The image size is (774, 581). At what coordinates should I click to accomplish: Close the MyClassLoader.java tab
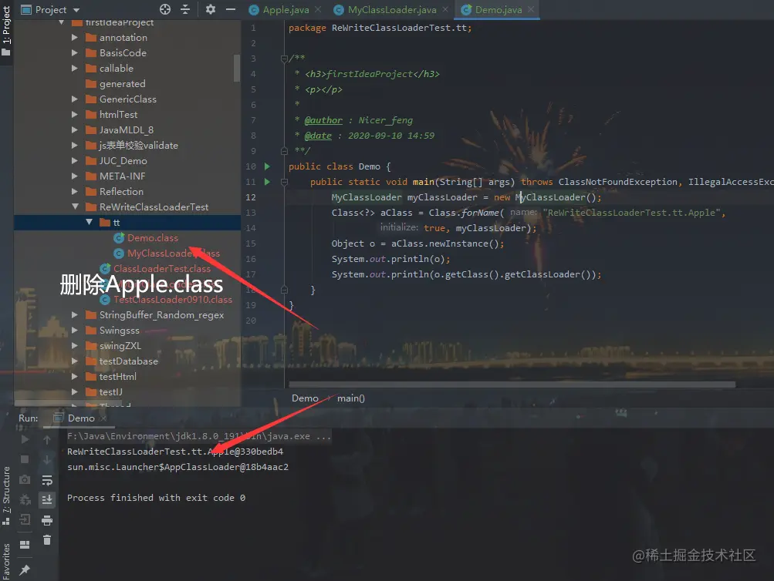tap(445, 9)
